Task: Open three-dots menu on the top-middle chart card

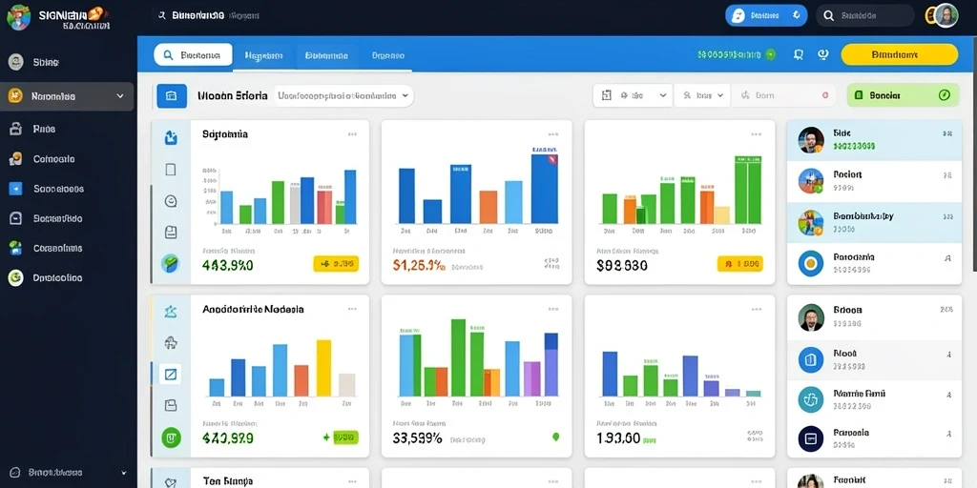Action: (x=553, y=133)
